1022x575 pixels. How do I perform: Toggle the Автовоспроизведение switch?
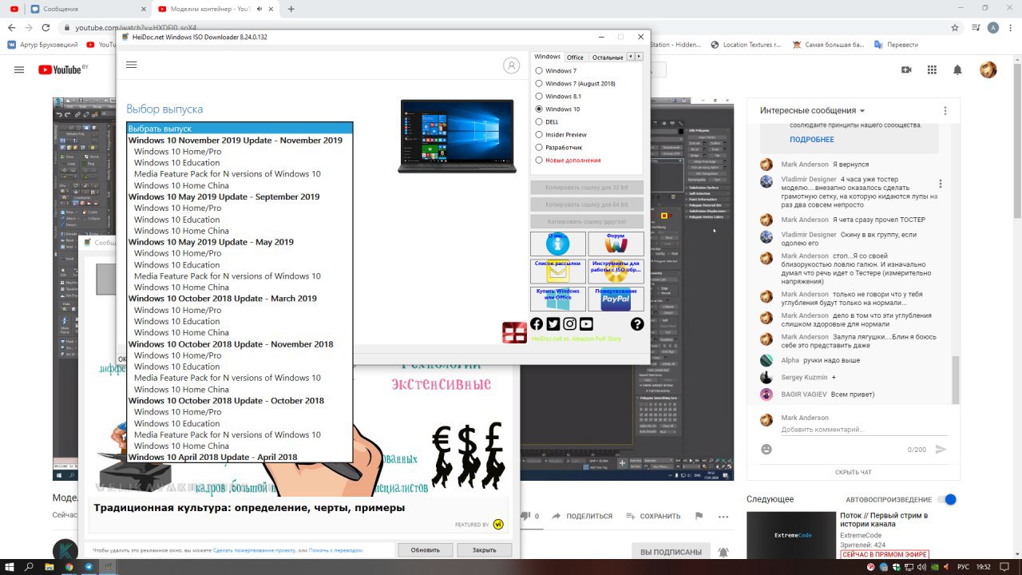947,499
